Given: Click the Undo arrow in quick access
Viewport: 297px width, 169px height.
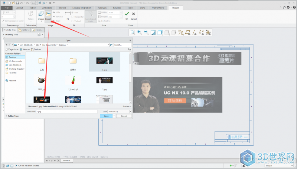Looking at the screenshot, I should (22, 3).
